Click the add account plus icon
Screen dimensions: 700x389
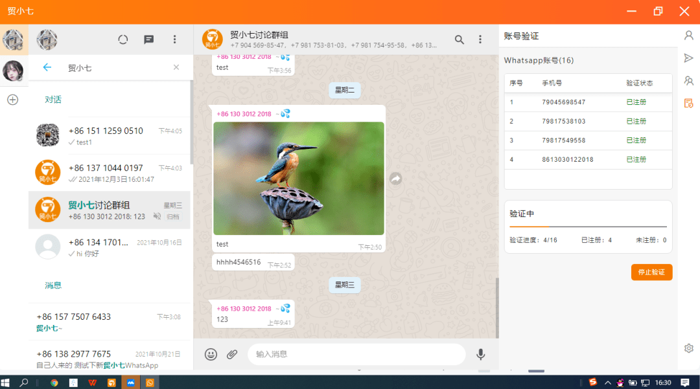(13, 100)
